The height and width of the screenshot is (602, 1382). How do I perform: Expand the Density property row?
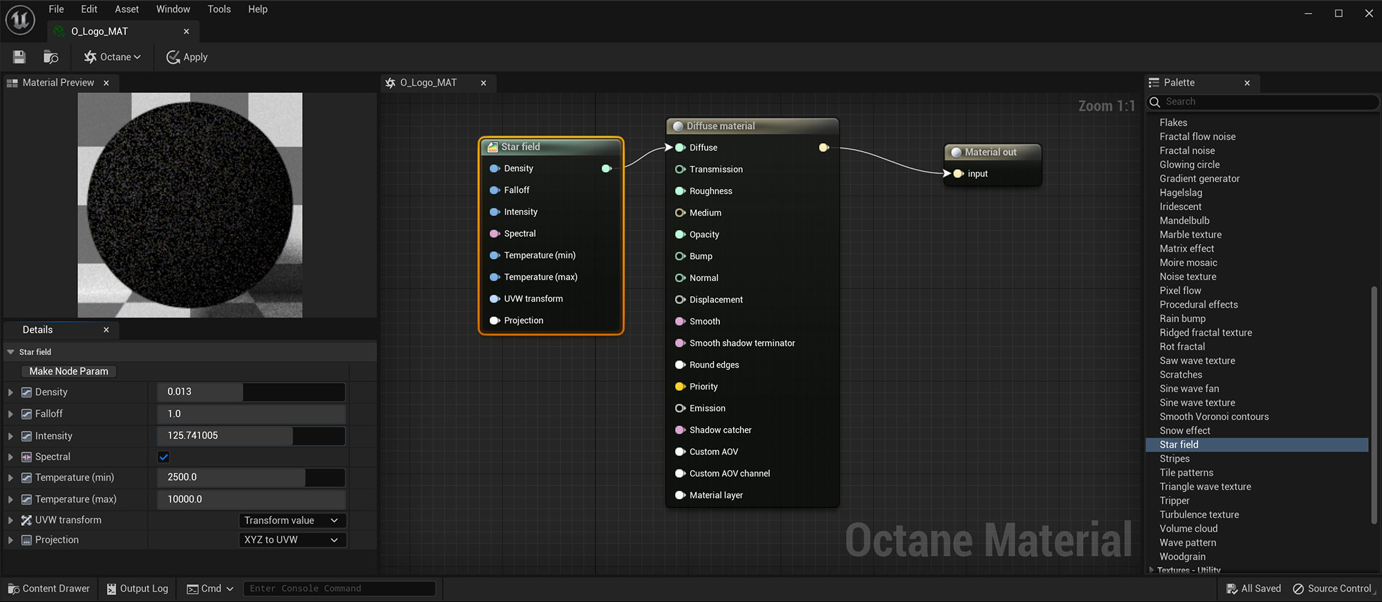click(10, 392)
